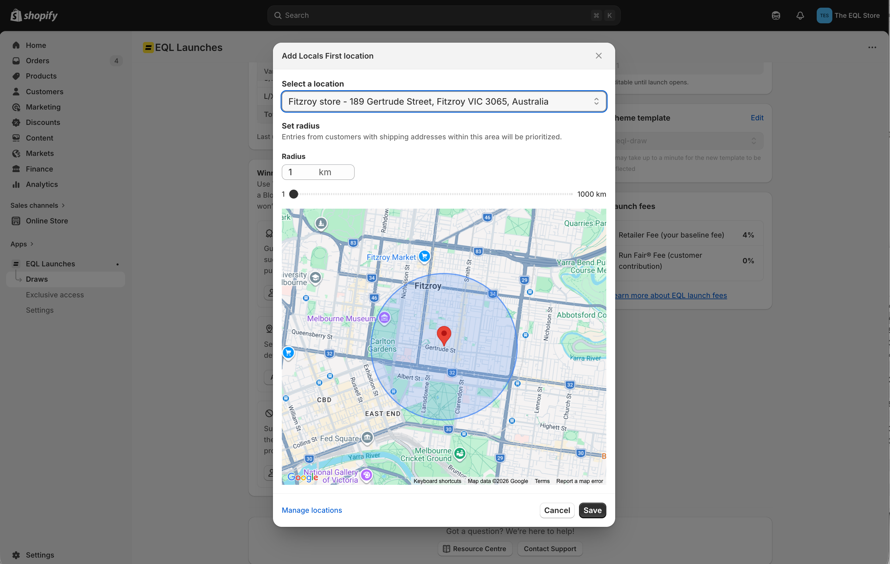Viewport: 890px width, 564px height.
Task: Click the Discounts badge icon
Action: coord(16,122)
